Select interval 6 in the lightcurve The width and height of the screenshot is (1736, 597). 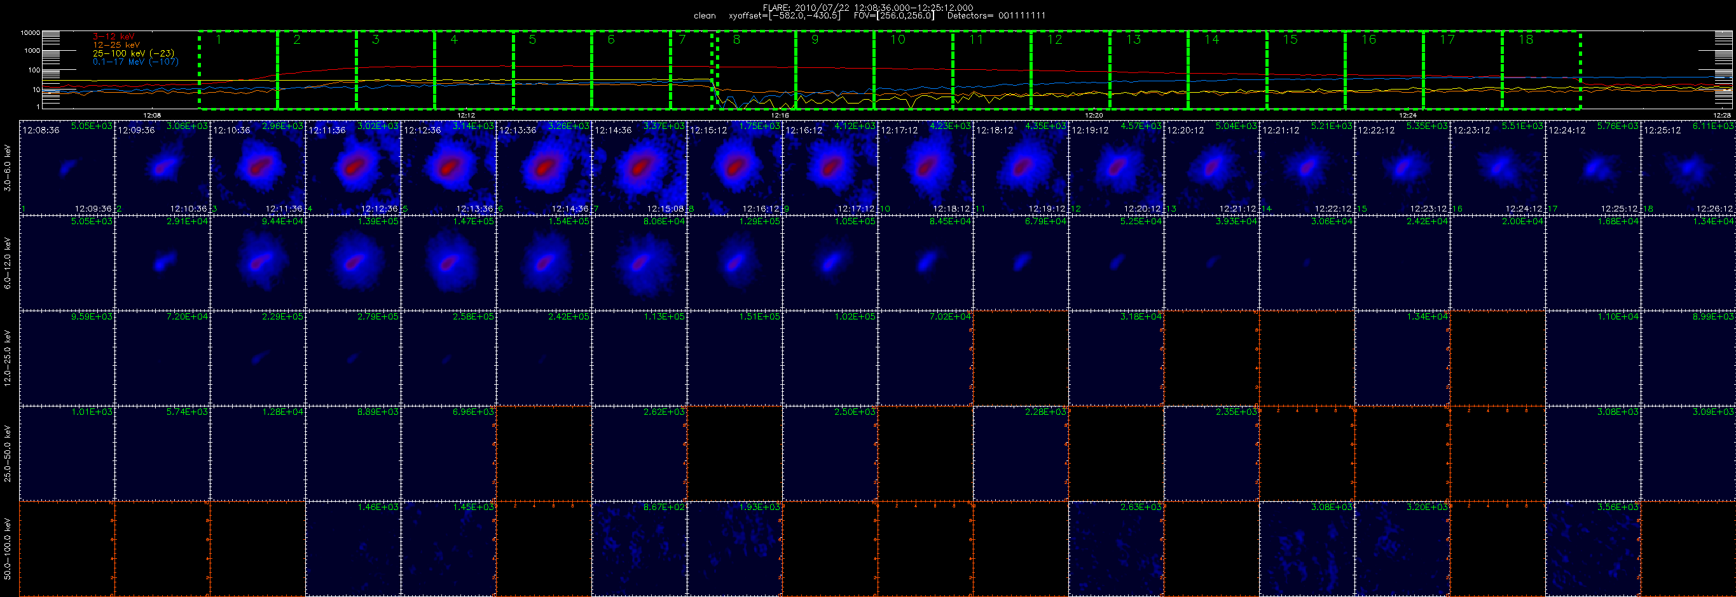631,69
